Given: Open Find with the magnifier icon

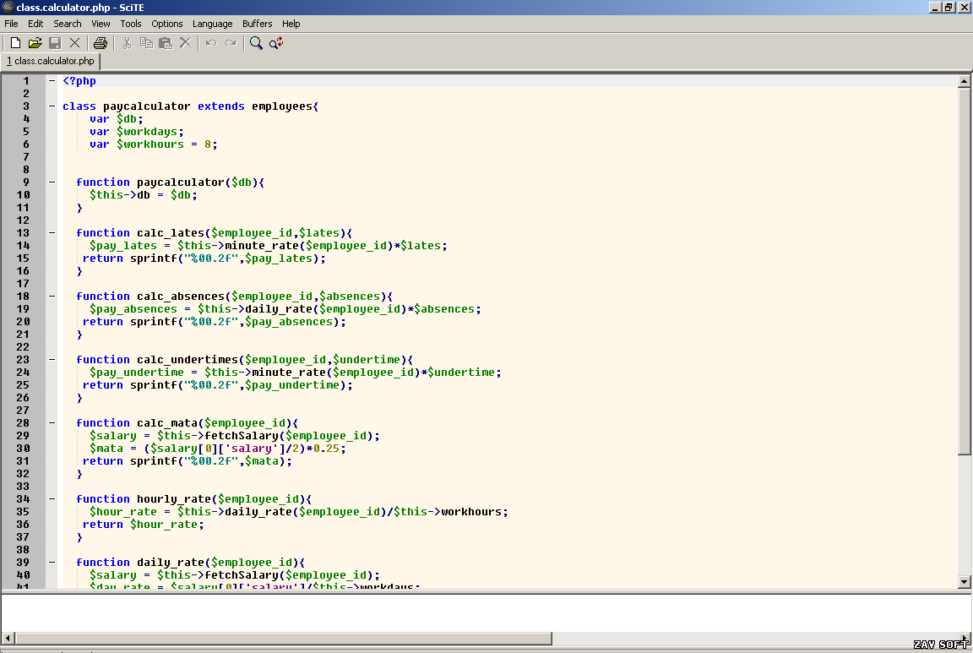Looking at the screenshot, I should 256,43.
